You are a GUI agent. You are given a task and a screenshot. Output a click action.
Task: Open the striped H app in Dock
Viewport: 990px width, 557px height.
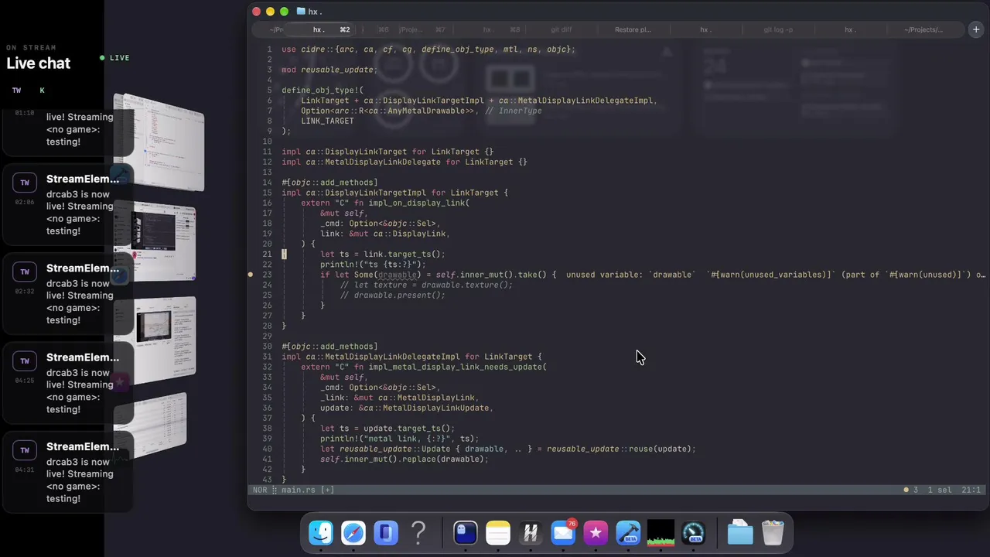[x=531, y=533]
